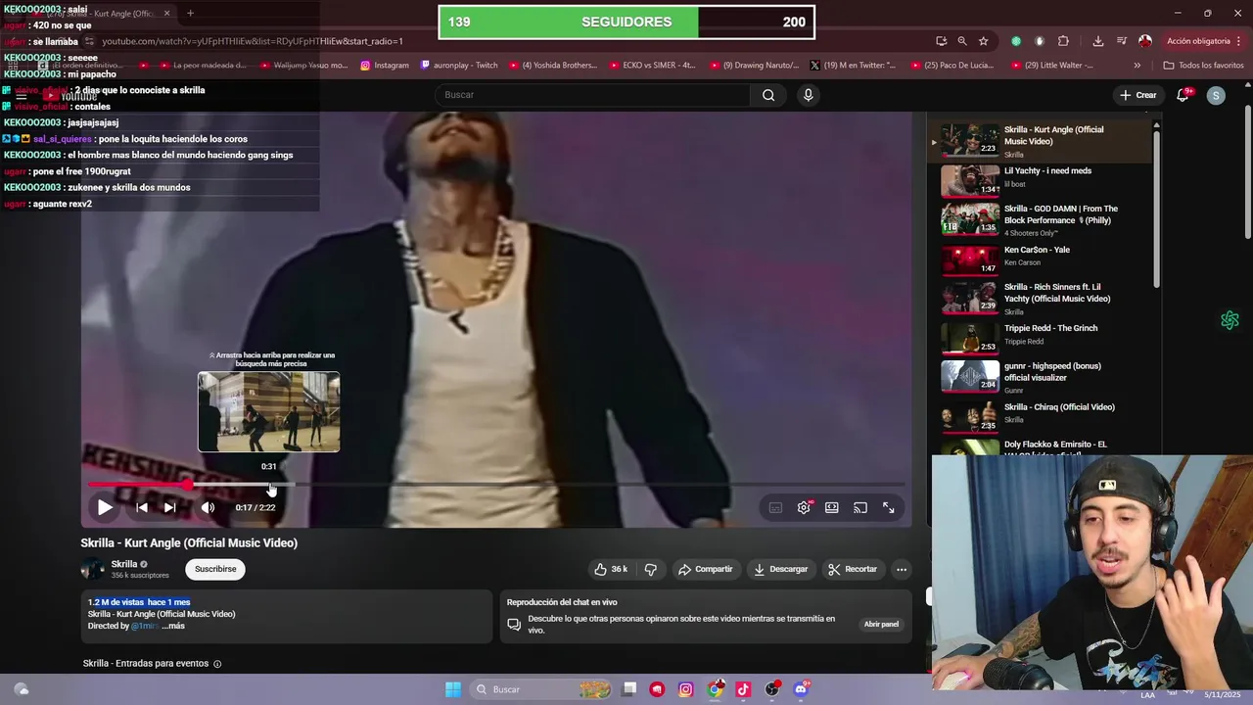Open Todos los favoritos folder

tap(1203, 66)
